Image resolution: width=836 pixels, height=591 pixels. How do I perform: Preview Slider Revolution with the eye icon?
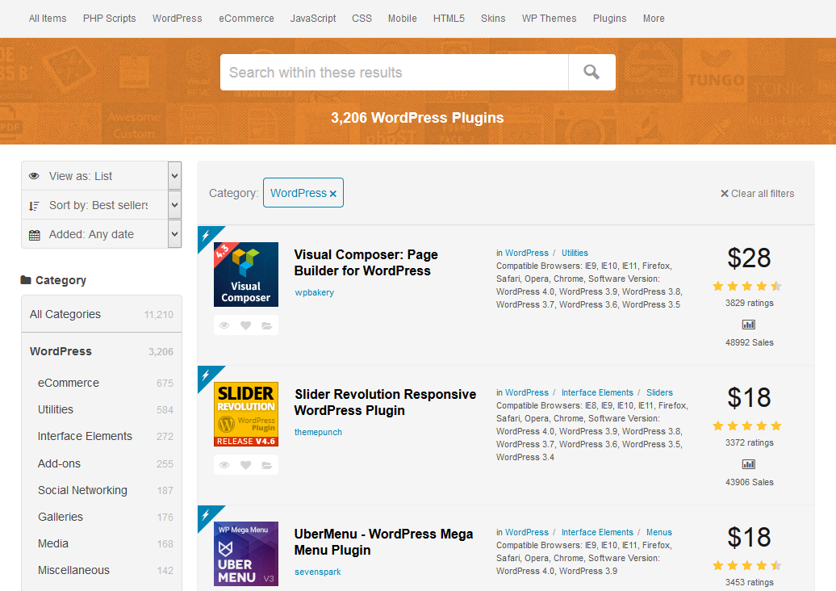[224, 465]
